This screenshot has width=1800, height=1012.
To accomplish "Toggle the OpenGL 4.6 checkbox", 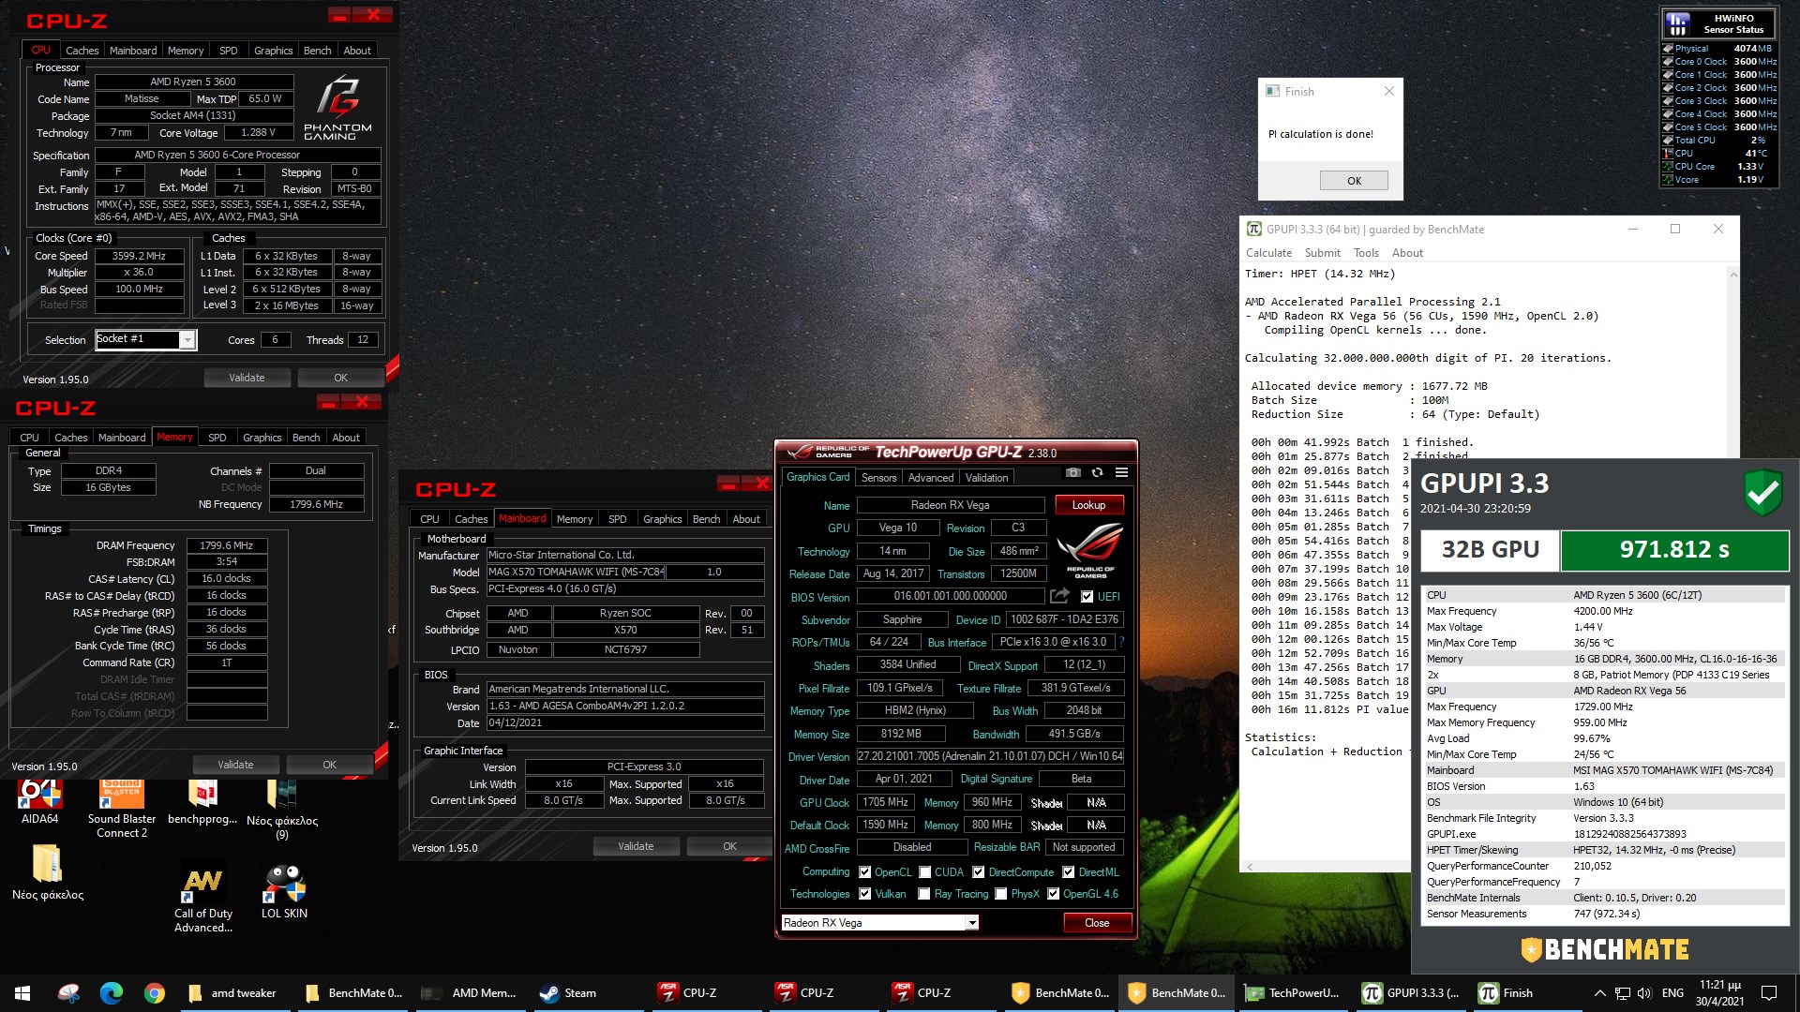I will 1054,894.
